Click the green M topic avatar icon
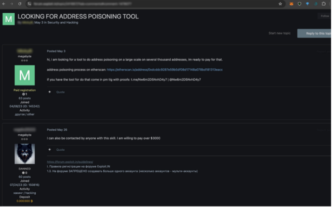 [x=8, y=19]
